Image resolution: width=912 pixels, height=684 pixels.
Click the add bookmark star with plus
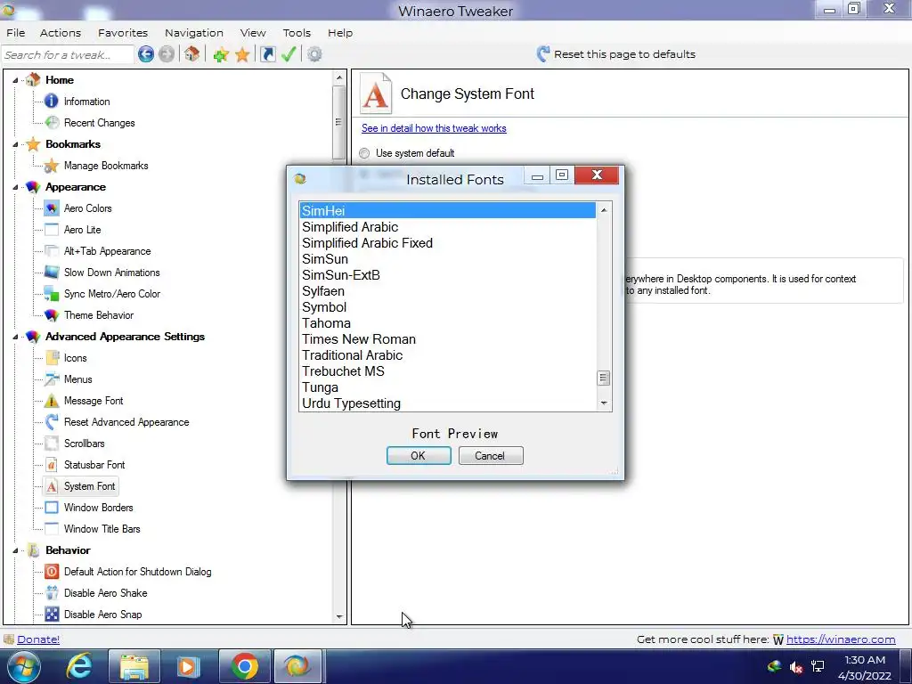click(x=221, y=54)
